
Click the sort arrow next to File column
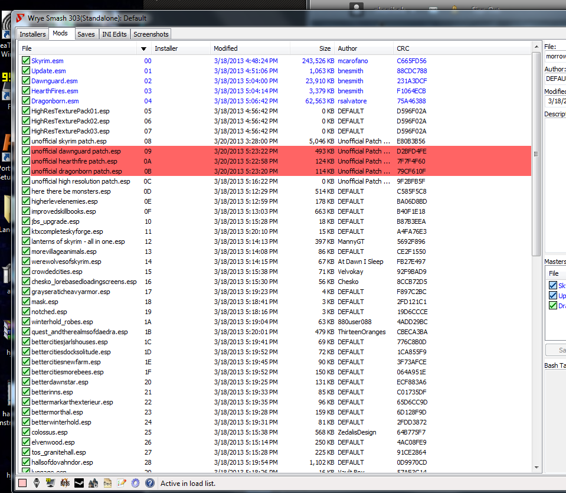point(143,48)
